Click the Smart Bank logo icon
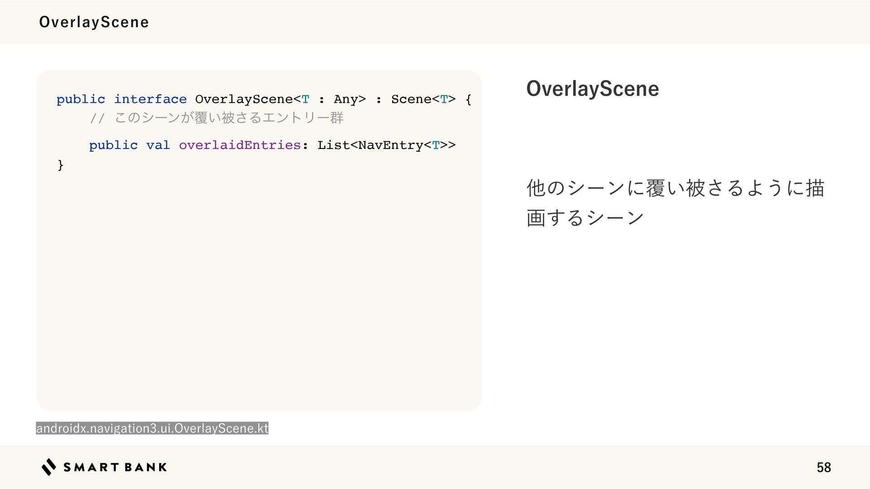This screenshot has height=489, width=870. [49, 467]
